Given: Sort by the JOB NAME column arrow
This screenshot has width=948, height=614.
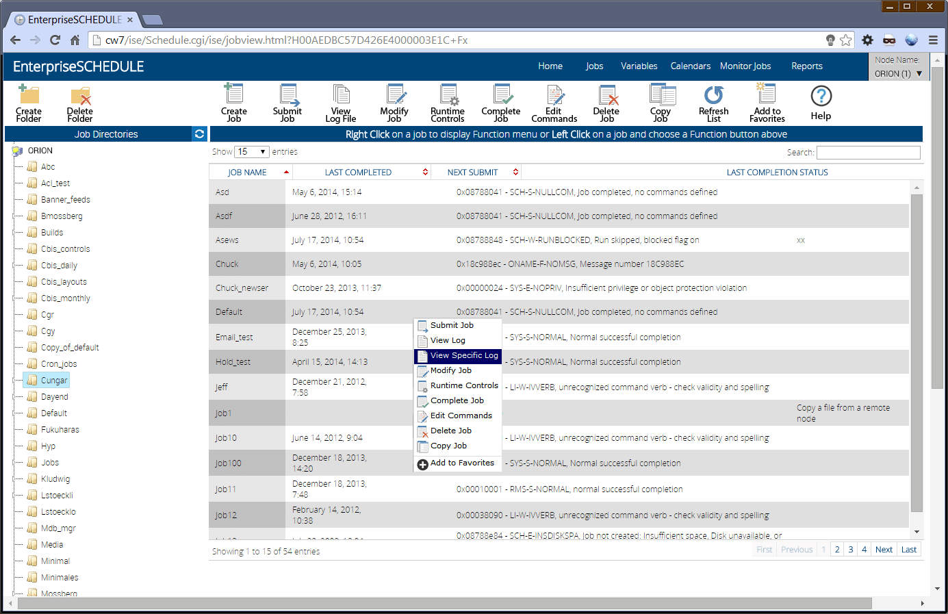Looking at the screenshot, I should tap(286, 172).
